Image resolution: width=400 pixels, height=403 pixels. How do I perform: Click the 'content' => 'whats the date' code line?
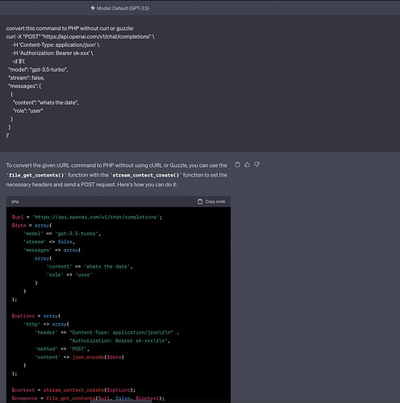pos(90,267)
